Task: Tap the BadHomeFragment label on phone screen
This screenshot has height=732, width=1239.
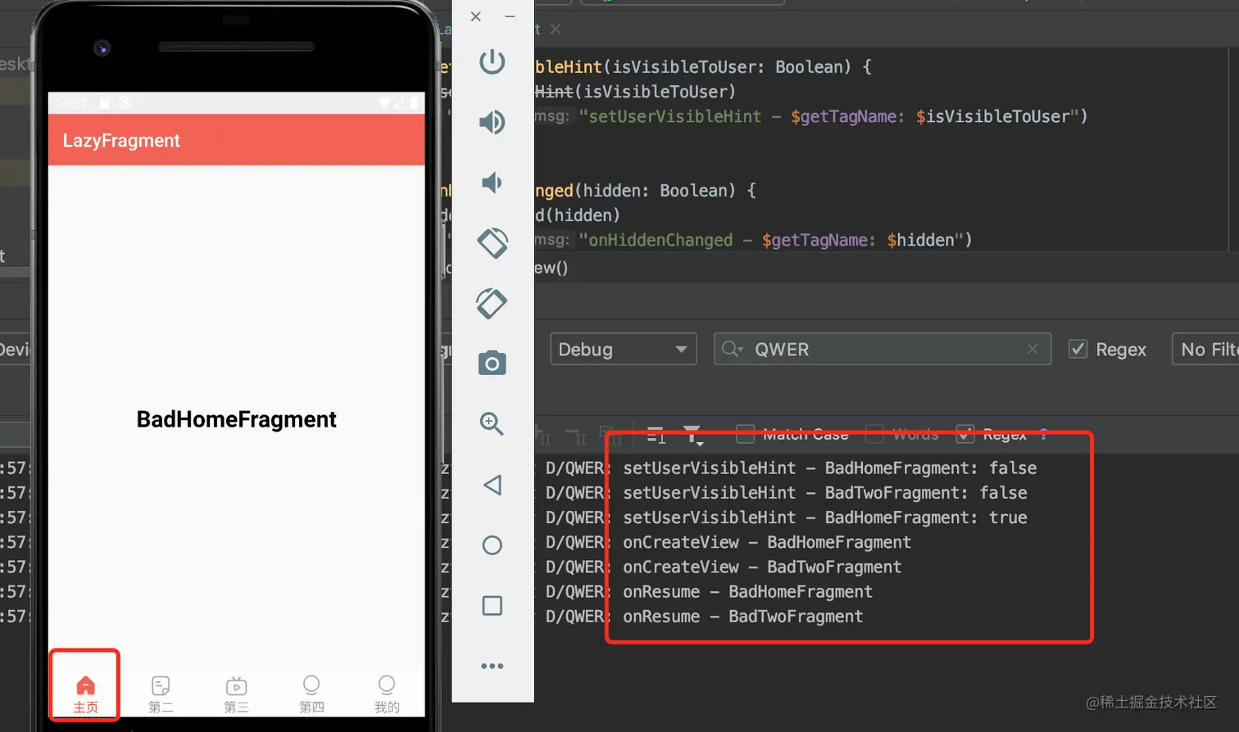Action: tap(236, 419)
